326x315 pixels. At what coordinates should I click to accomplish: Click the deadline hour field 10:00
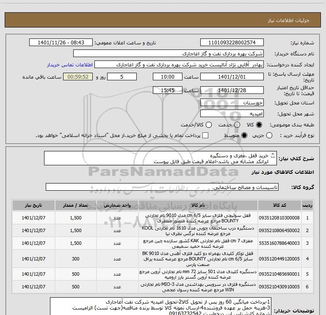168,77
